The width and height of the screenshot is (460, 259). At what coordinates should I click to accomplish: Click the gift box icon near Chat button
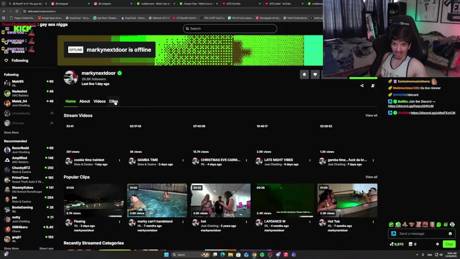(x=410, y=244)
